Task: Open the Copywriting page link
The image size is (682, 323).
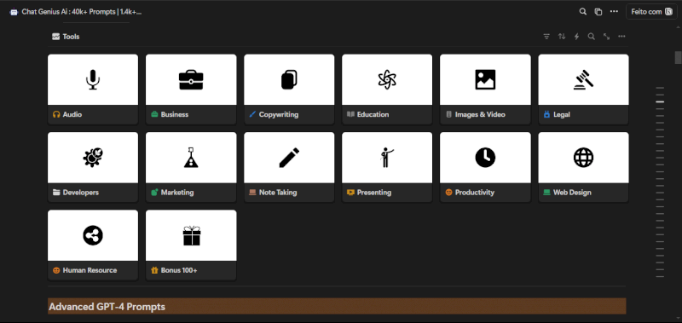Action: (x=279, y=115)
